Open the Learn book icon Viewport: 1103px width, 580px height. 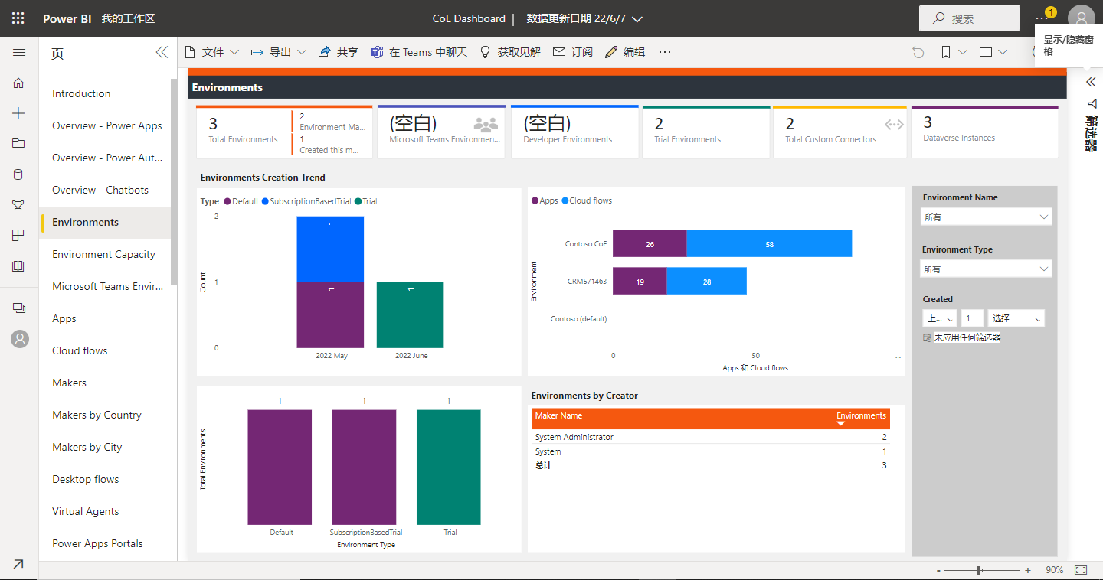pyautogui.click(x=19, y=266)
